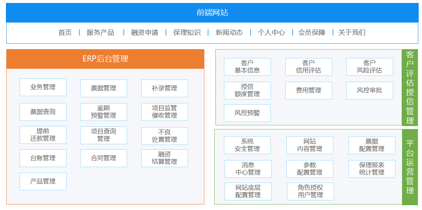The image size is (422, 210).
Task: Open the 产品管理 module
Action: coord(43,182)
